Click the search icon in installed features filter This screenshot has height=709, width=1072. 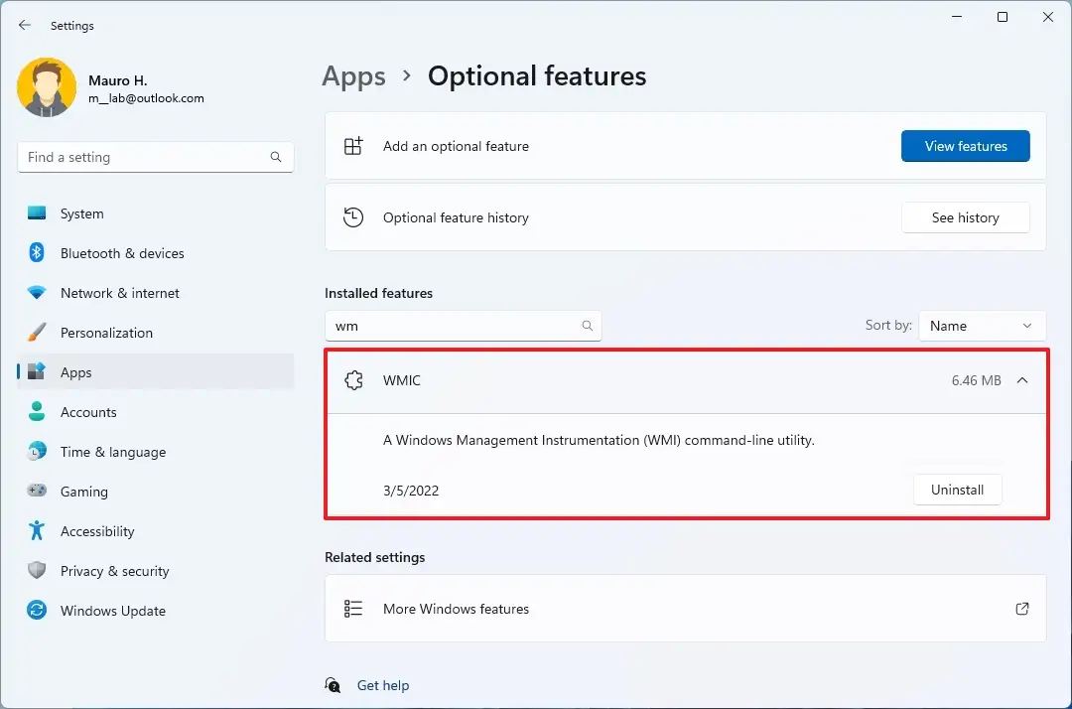[x=587, y=326]
